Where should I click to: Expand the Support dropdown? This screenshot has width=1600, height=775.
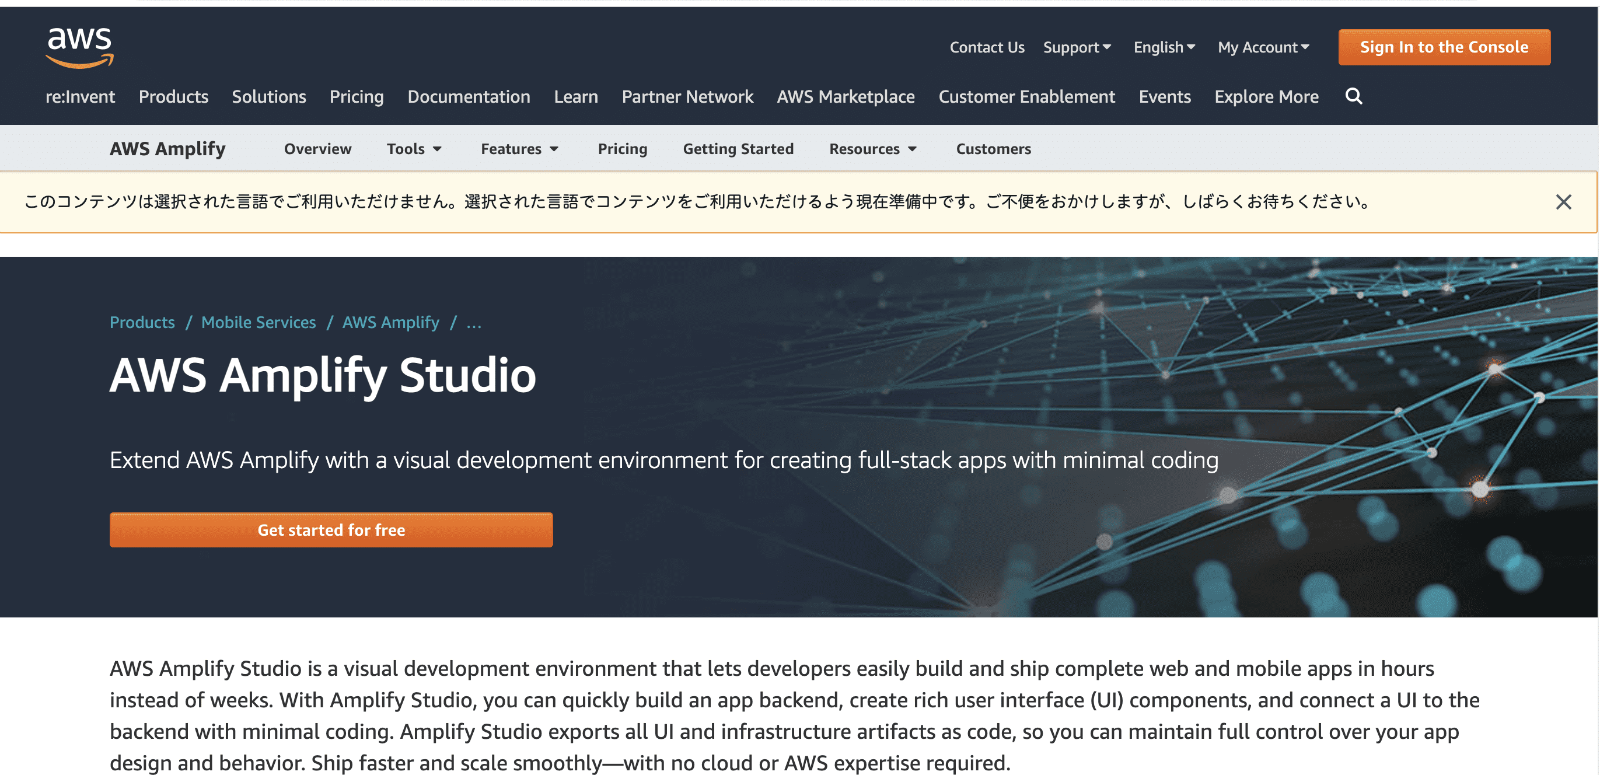click(x=1077, y=47)
